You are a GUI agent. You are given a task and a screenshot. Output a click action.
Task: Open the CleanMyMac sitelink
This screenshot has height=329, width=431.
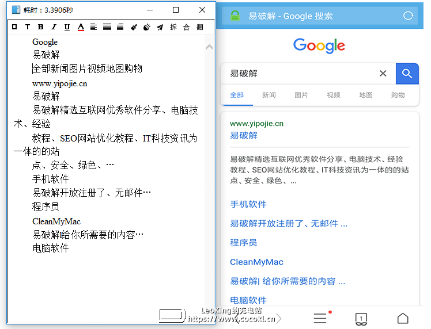point(256,262)
